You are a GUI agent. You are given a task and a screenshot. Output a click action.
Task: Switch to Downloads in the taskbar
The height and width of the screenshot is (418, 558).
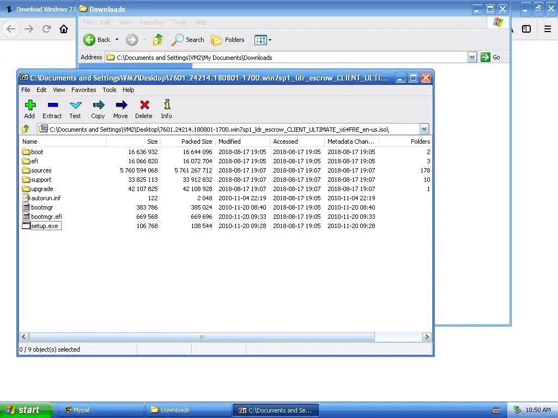coord(189,410)
